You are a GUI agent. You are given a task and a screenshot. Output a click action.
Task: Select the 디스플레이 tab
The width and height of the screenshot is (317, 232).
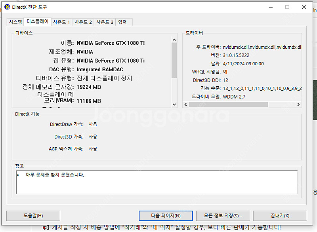tap(37, 22)
